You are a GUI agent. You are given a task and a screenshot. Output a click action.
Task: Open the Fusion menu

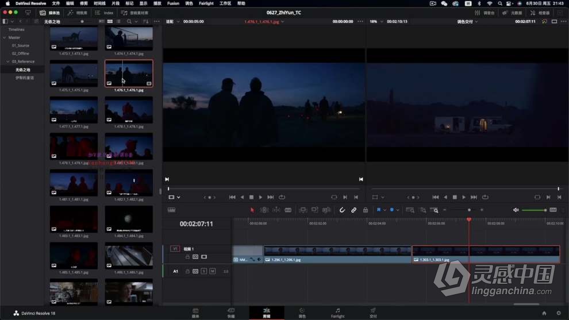(173, 3)
